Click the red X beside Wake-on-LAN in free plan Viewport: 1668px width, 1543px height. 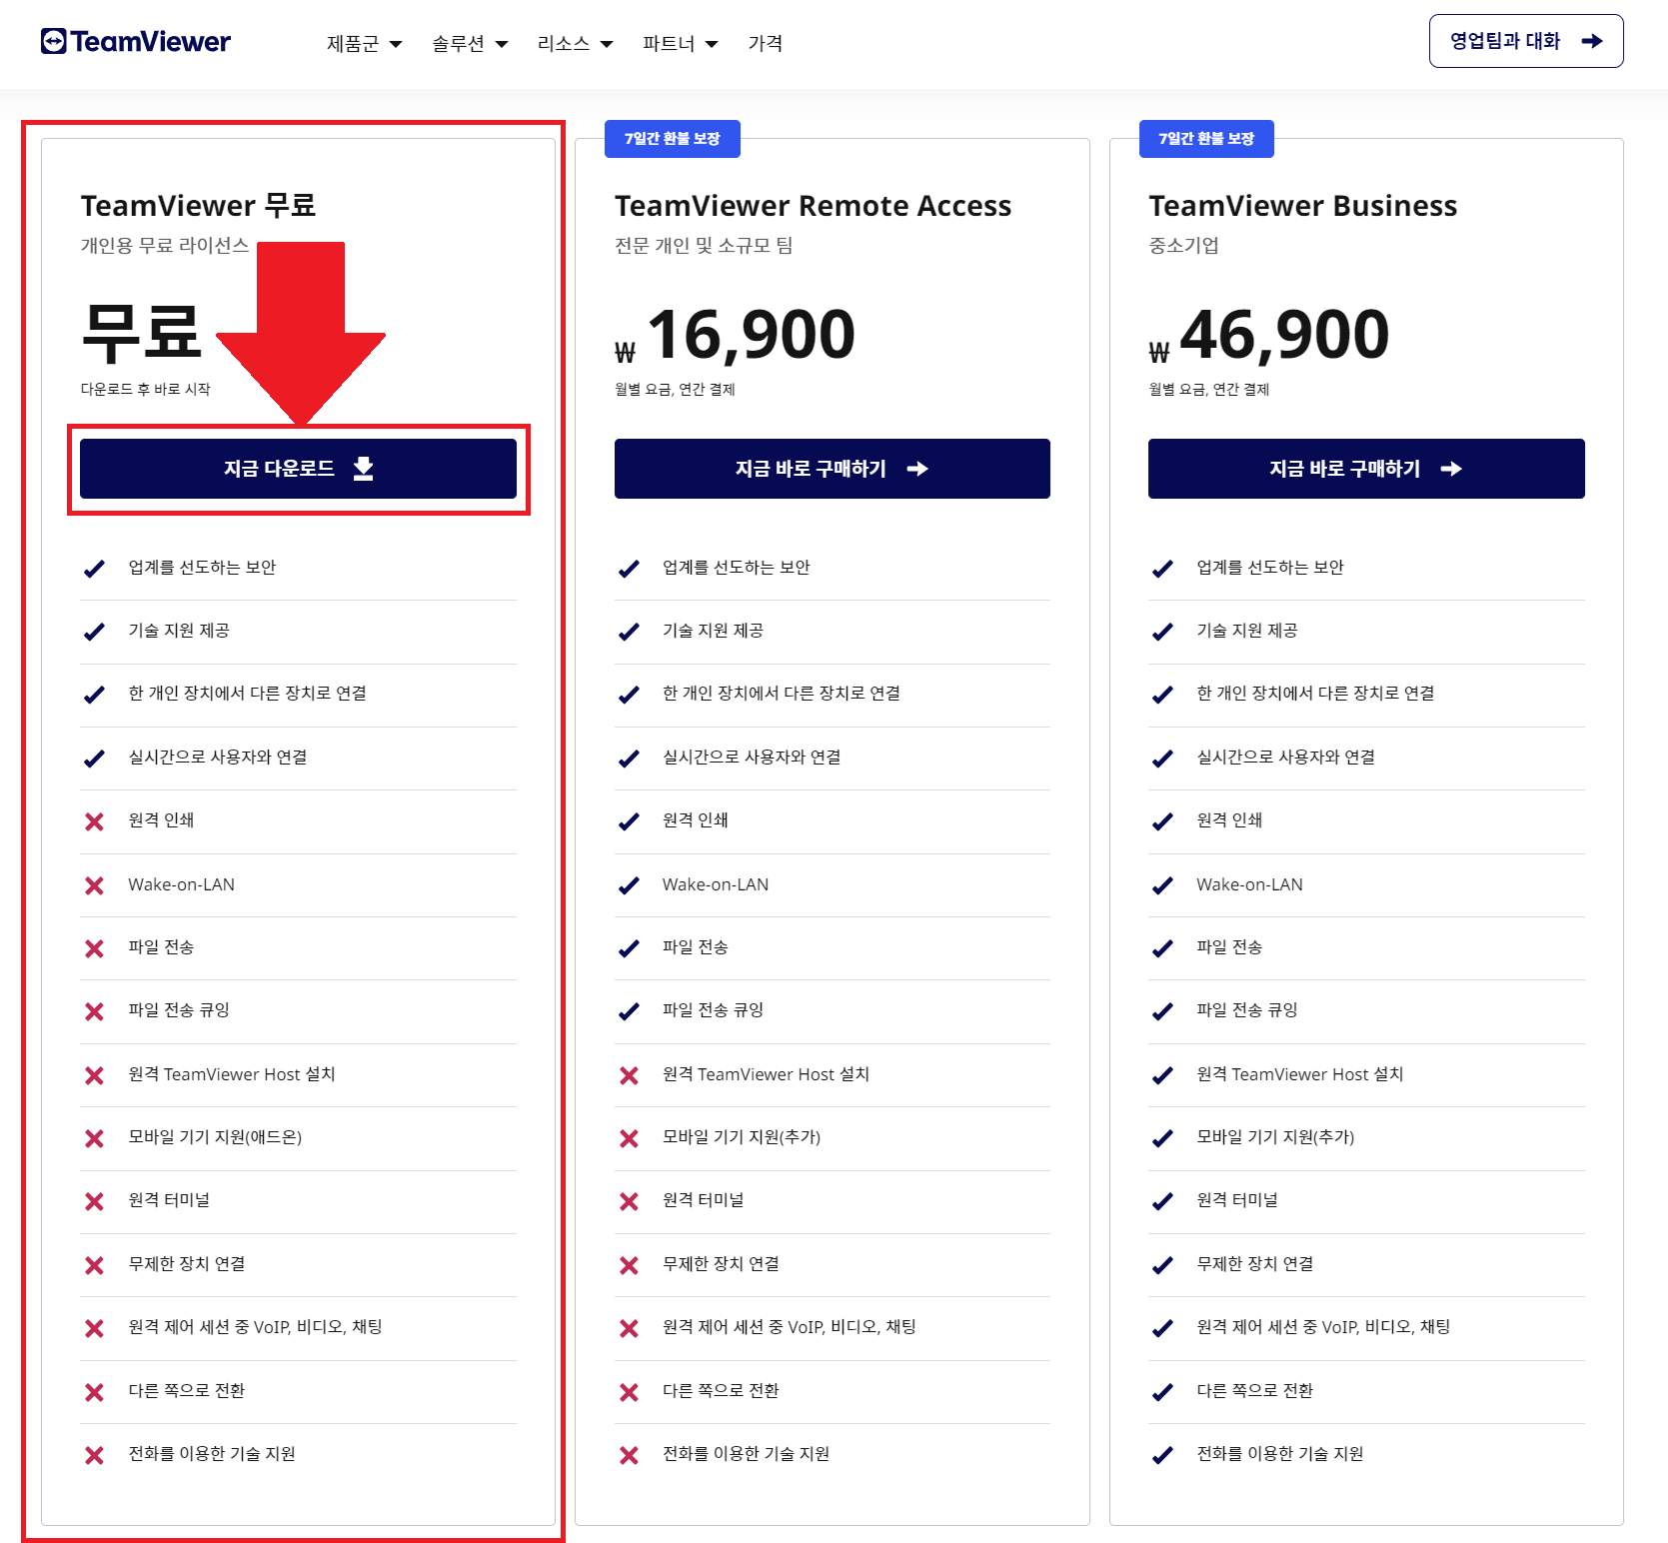point(95,885)
